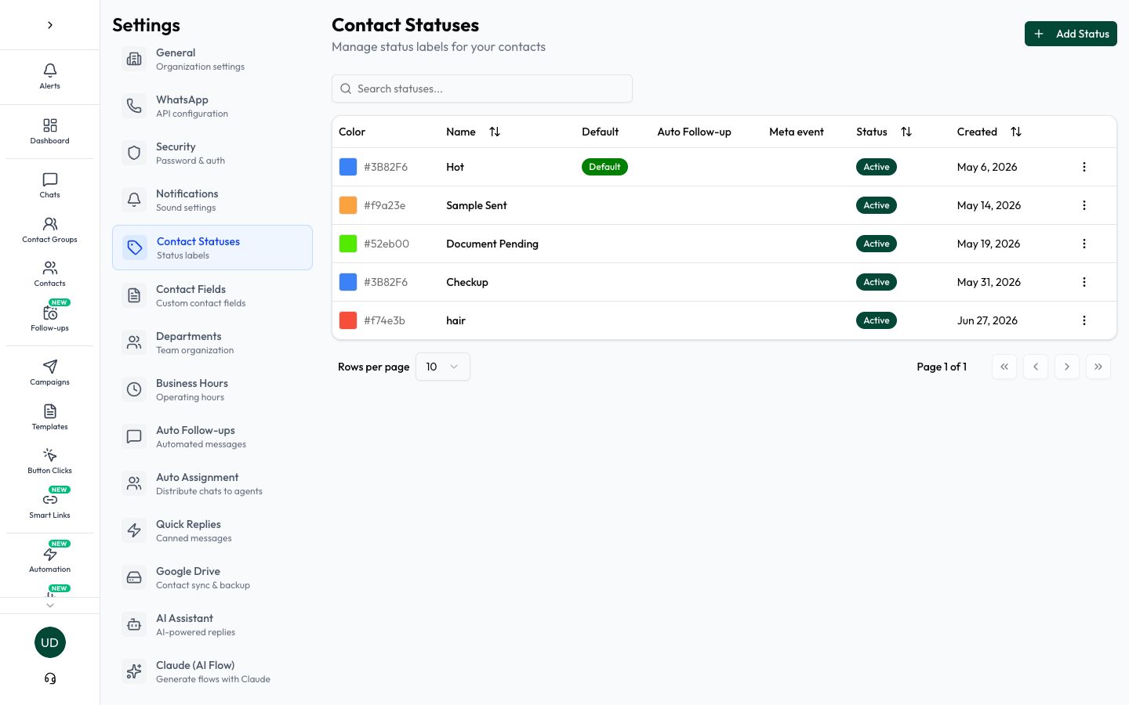This screenshot has height=705, width=1129.
Task: Click the headset support icon
Action: [x=50, y=678]
